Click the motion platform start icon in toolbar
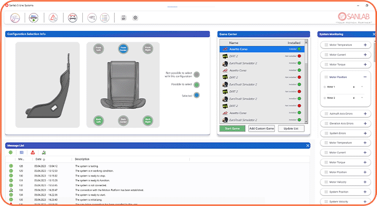Viewport: 377px width, 206px height. pyautogui.click(x=33, y=18)
